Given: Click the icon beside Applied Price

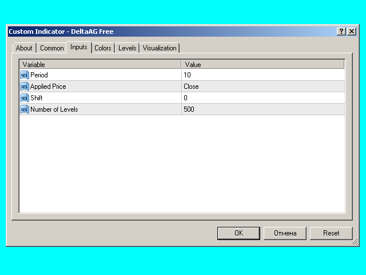Looking at the screenshot, I should point(24,87).
